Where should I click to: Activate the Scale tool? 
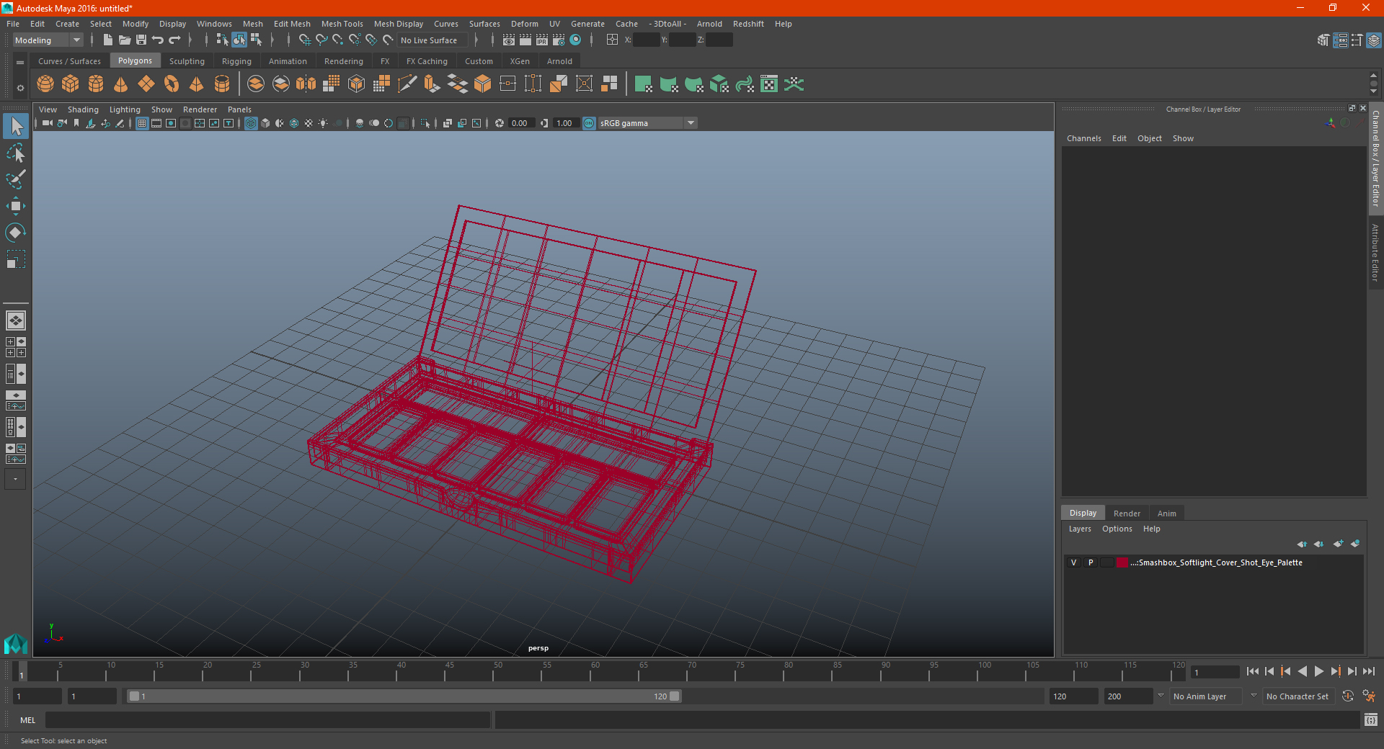[16, 259]
